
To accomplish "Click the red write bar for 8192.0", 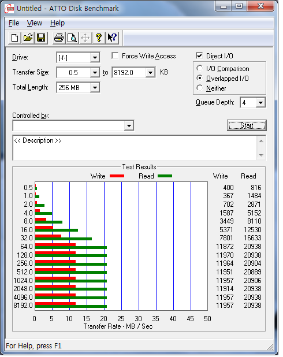I will click(x=55, y=304).
